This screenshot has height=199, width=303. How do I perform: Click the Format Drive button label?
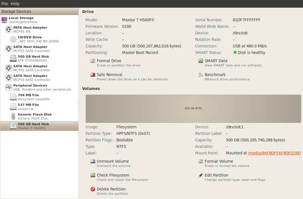(x=109, y=61)
